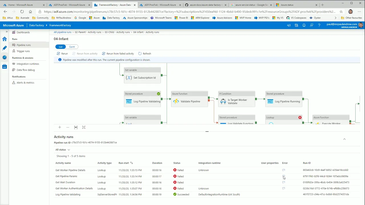Click the Rerun button

pos(62,54)
